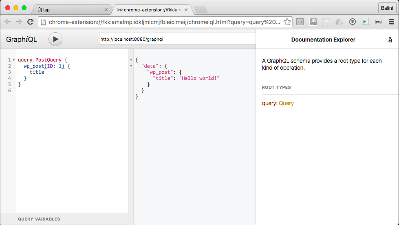
Task: Minimize the window with yellow button
Action: (x=16, y=8)
